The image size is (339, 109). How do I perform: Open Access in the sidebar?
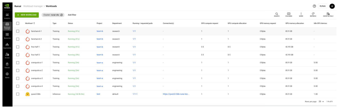pos(7,55)
